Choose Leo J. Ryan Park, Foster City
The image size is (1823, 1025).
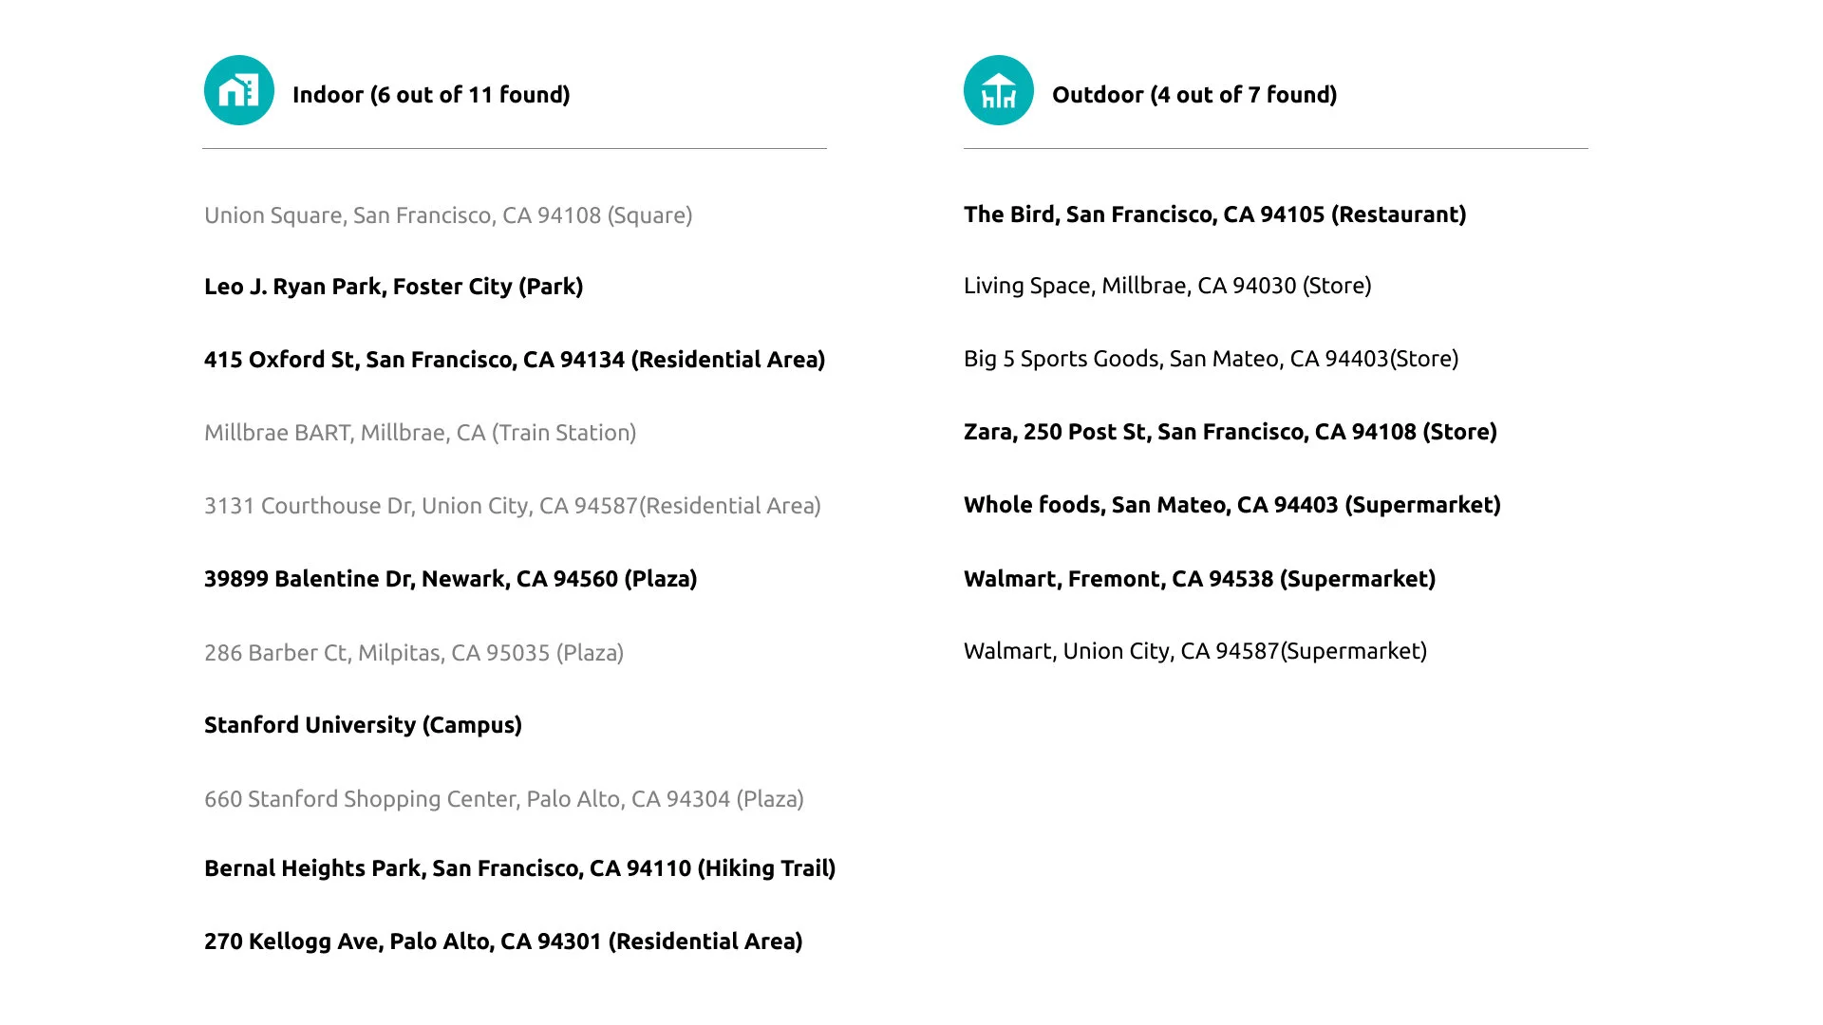coord(394,287)
